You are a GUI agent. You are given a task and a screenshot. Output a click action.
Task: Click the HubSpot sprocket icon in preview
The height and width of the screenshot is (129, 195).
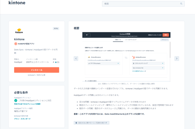pos(133,57)
